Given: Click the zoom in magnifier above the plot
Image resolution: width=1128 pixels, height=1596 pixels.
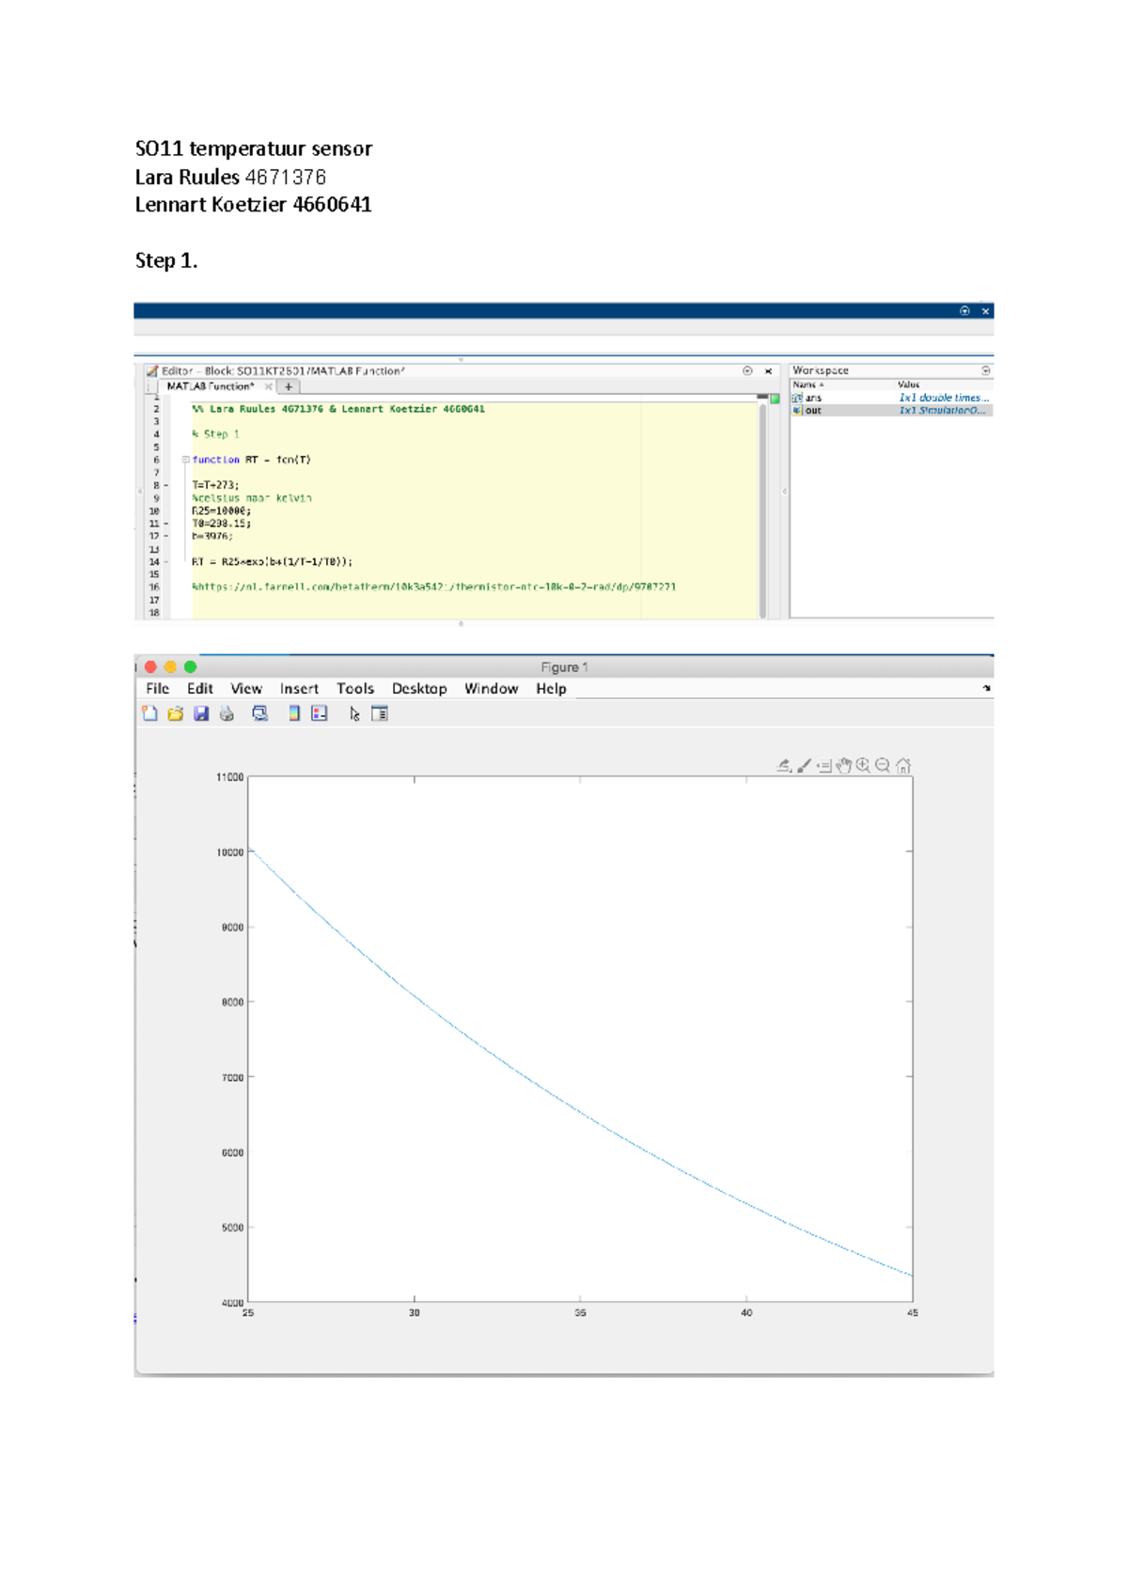Looking at the screenshot, I should [863, 765].
